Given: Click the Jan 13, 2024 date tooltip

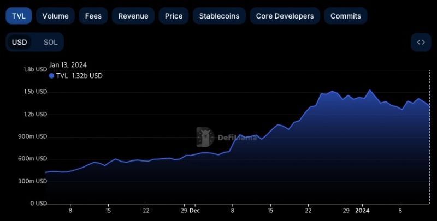Looking at the screenshot, I should pos(68,65).
